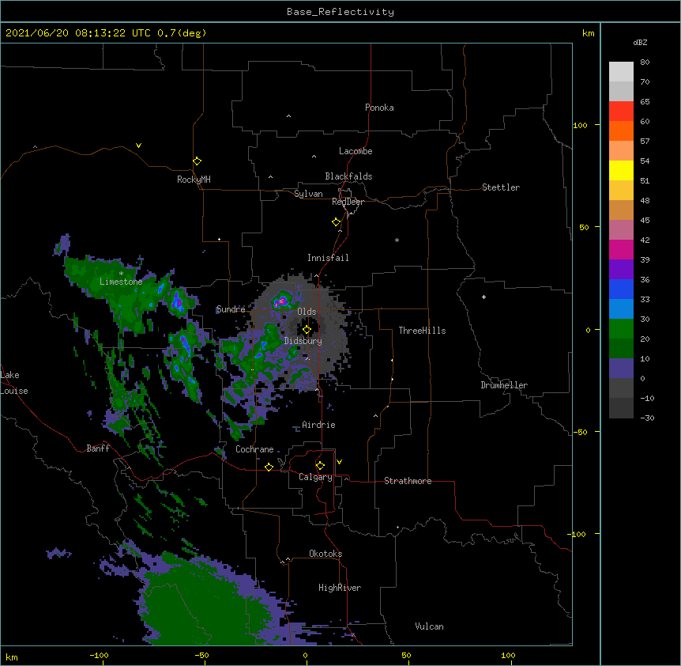Pick the magenta 39-42 dBZ legend swatch

click(621, 249)
